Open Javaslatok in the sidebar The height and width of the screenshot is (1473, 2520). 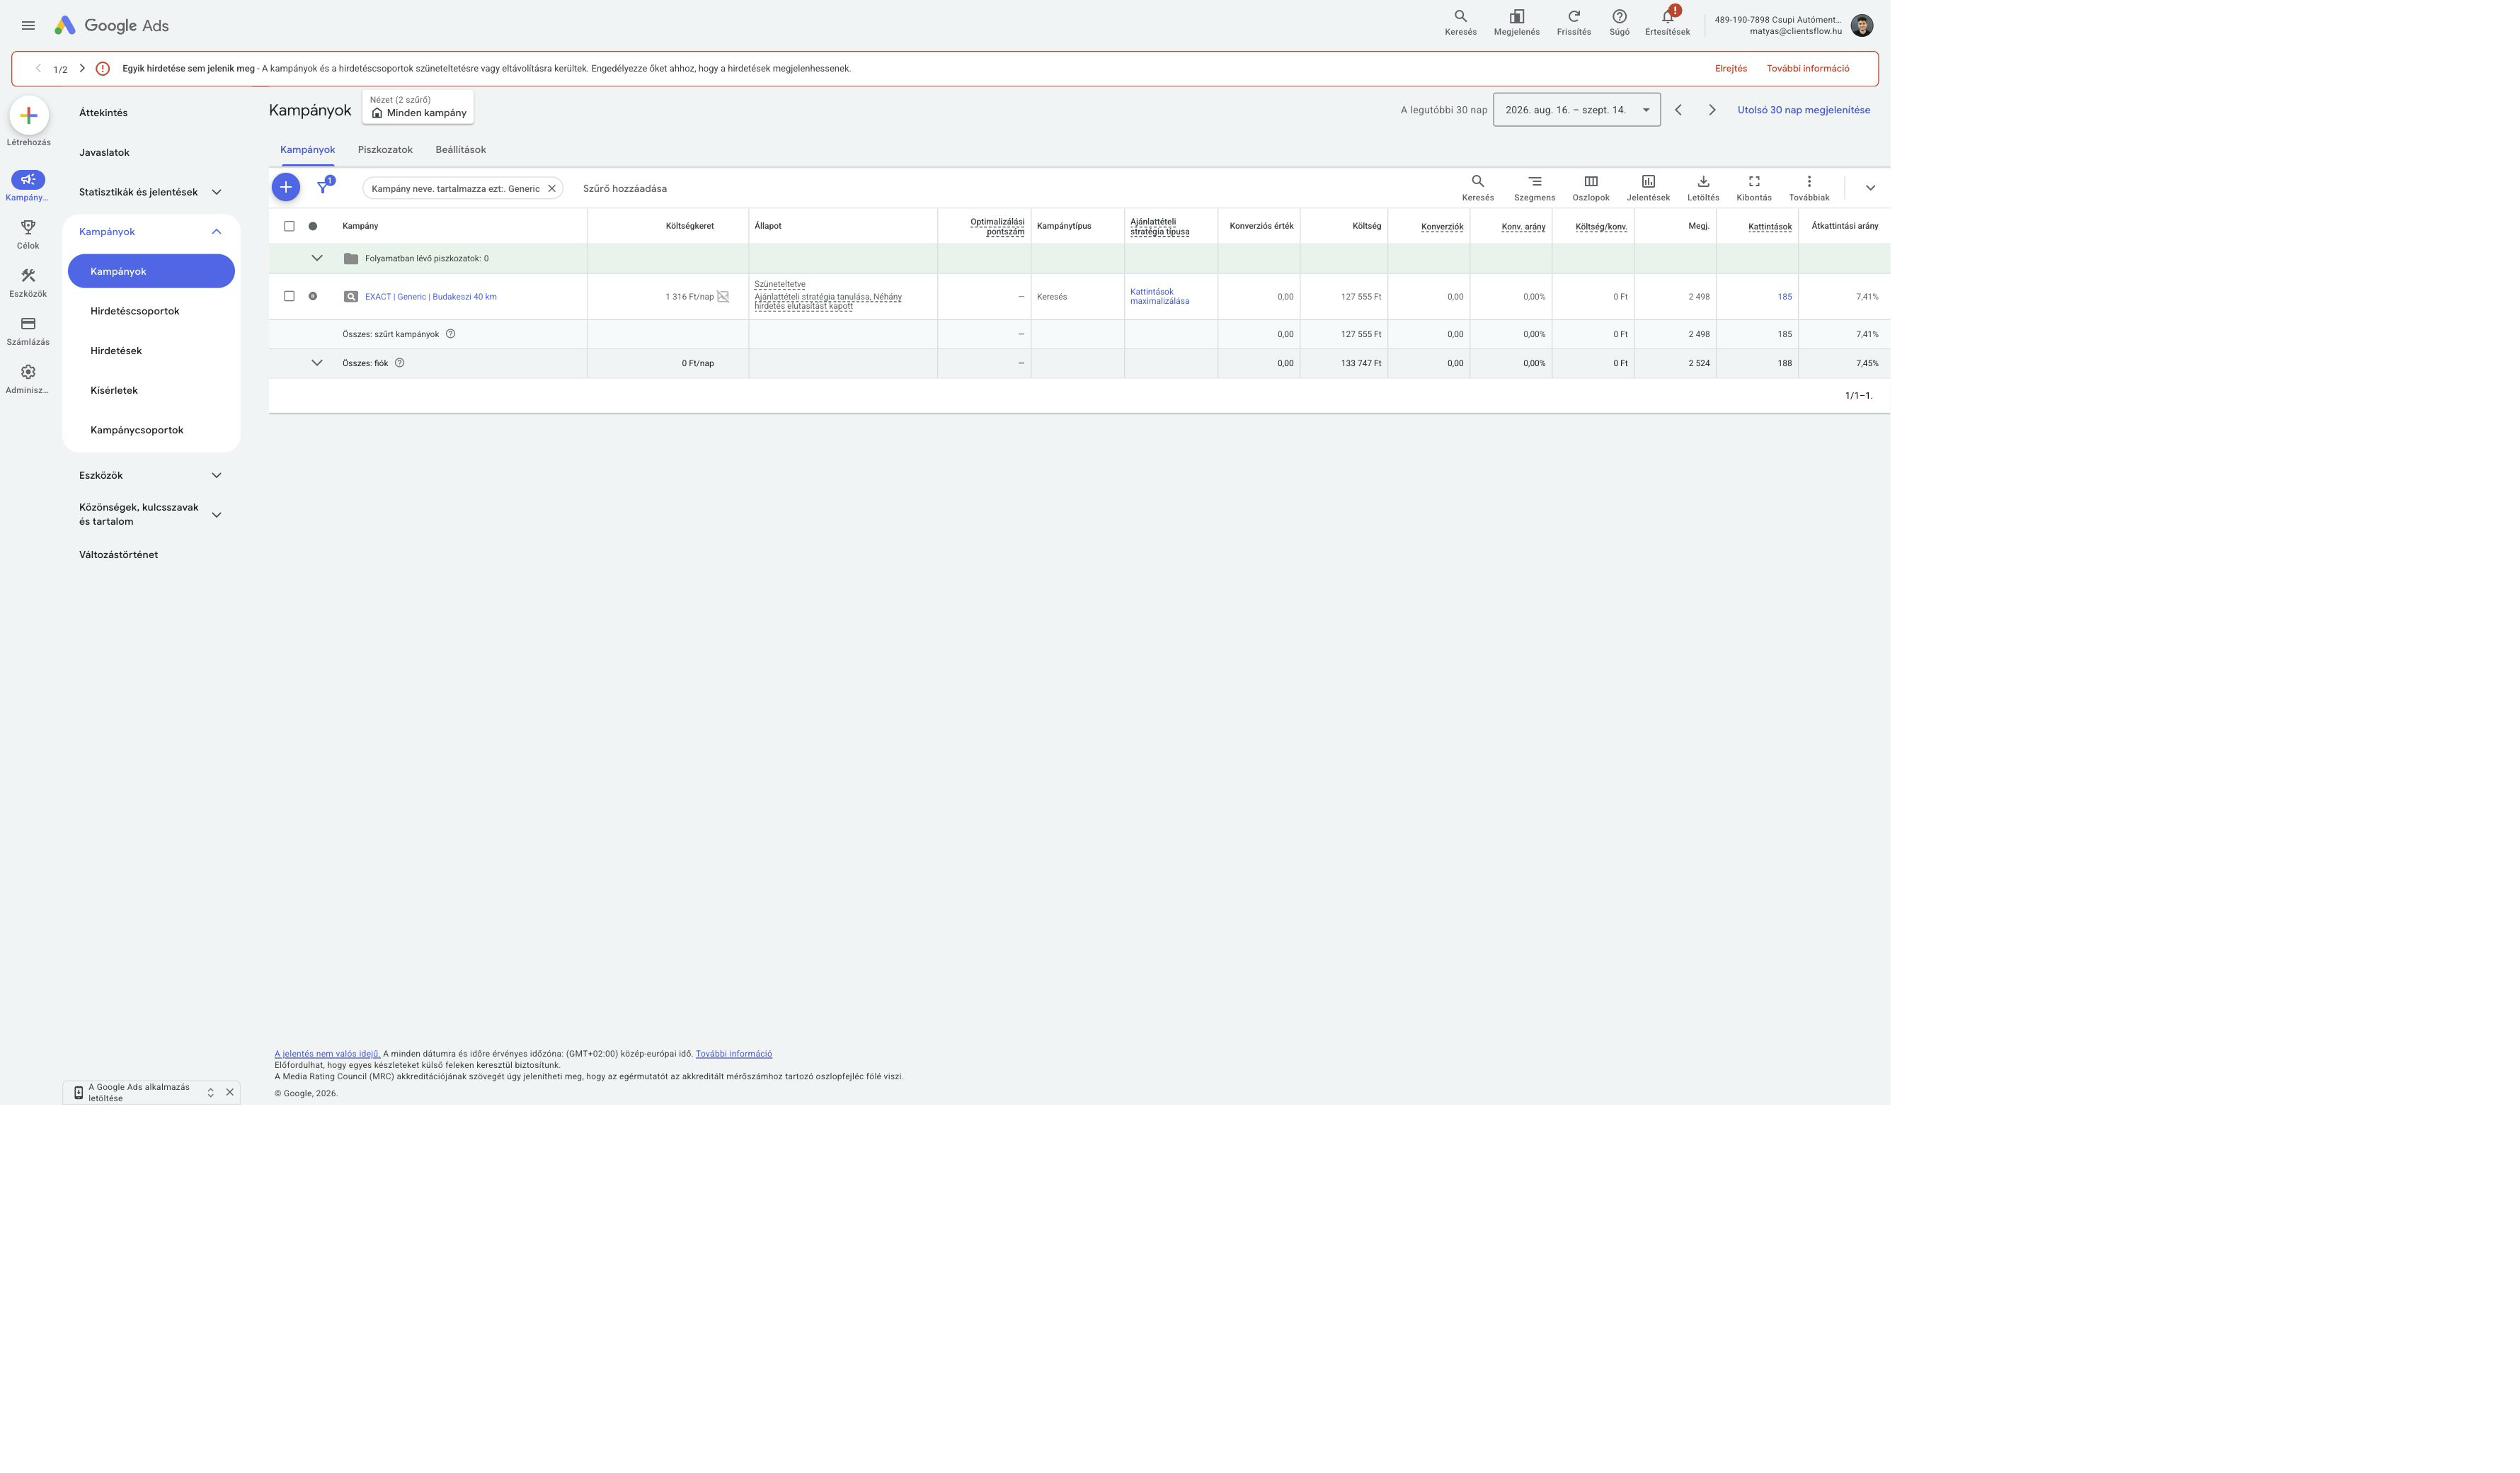tap(104, 152)
